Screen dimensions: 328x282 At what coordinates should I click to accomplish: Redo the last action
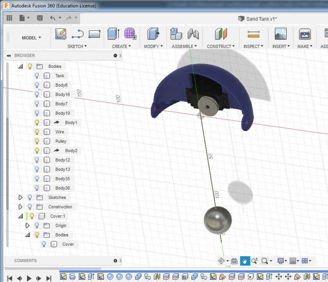[69, 18]
